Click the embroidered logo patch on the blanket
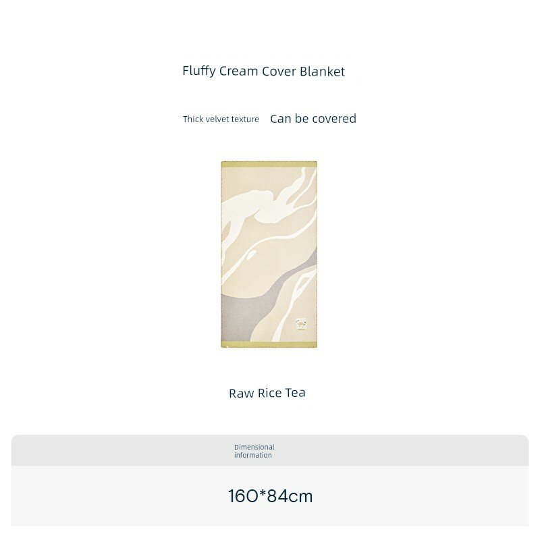Viewport: 540px width, 540px height. [x=301, y=325]
